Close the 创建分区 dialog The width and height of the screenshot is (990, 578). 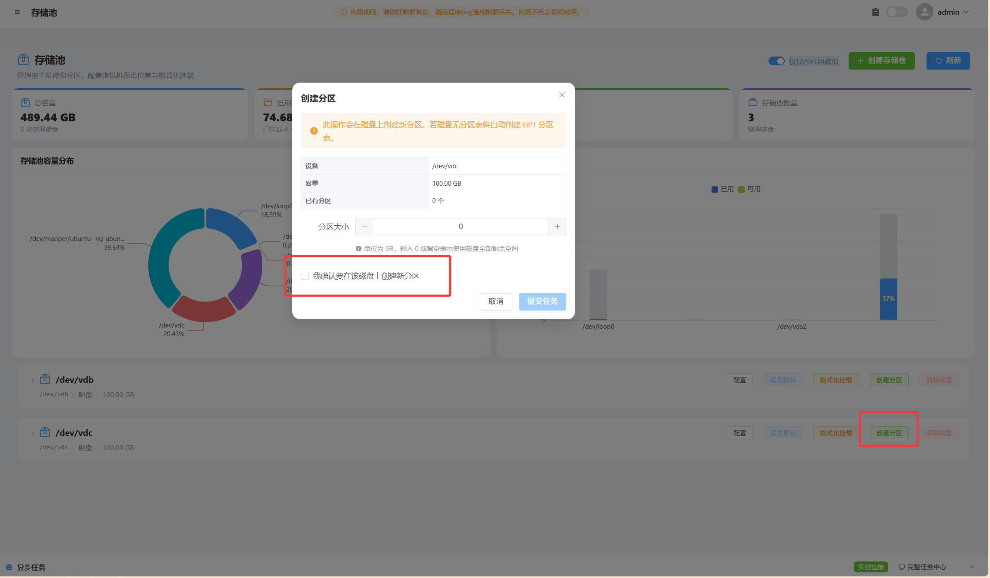point(562,95)
